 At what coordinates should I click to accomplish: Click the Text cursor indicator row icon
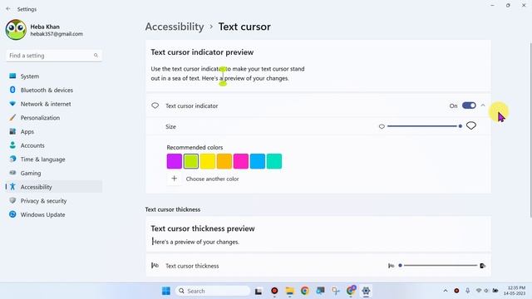click(x=155, y=105)
